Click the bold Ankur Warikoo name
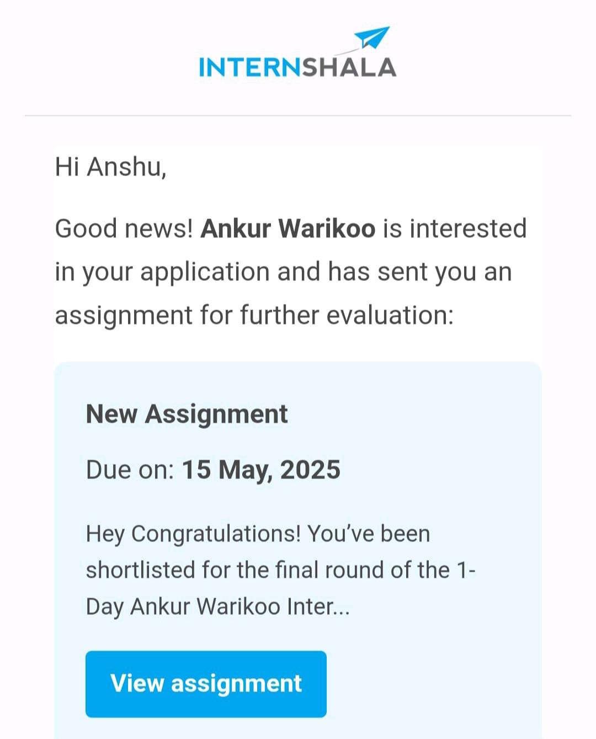 [x=288, y=228]
